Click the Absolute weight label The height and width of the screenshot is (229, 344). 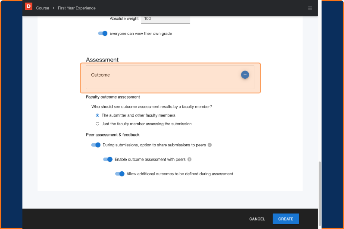click(x=124, y=19)
